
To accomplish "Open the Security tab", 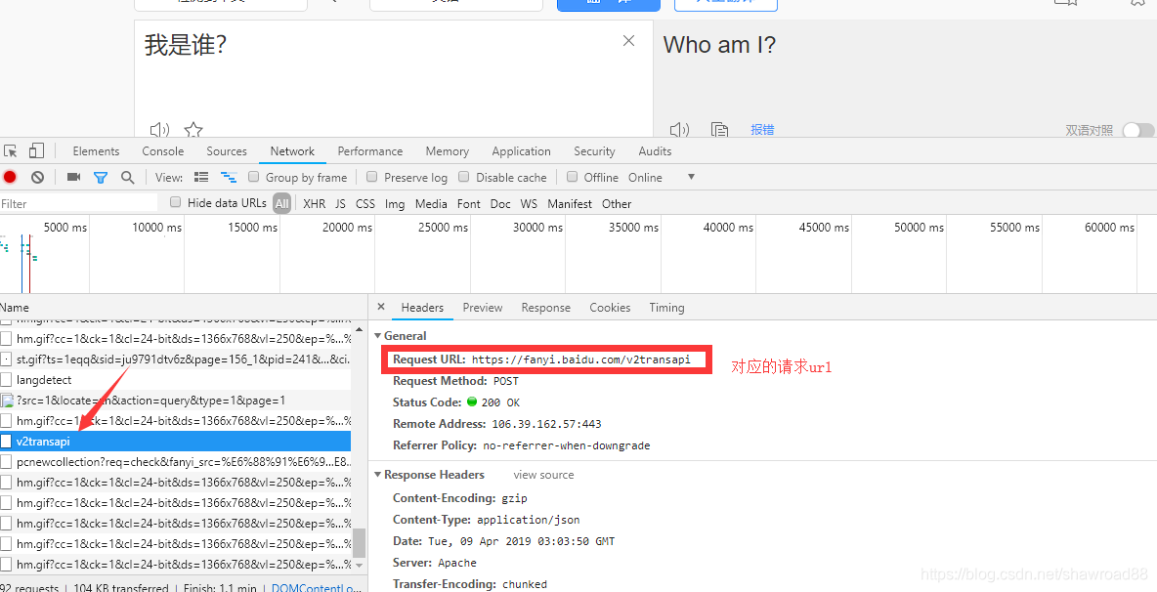I will click(595, 151).
